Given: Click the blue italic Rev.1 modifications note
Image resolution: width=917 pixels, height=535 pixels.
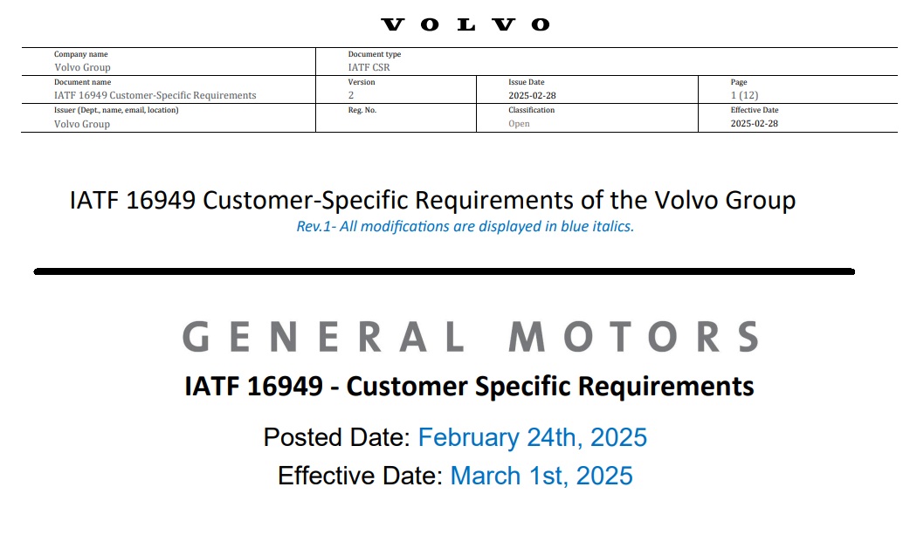Looking at the screenshot, I should click(x=465, y=226).
